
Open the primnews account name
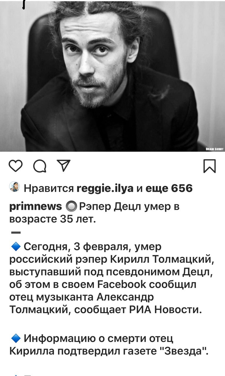coord(36,207)
